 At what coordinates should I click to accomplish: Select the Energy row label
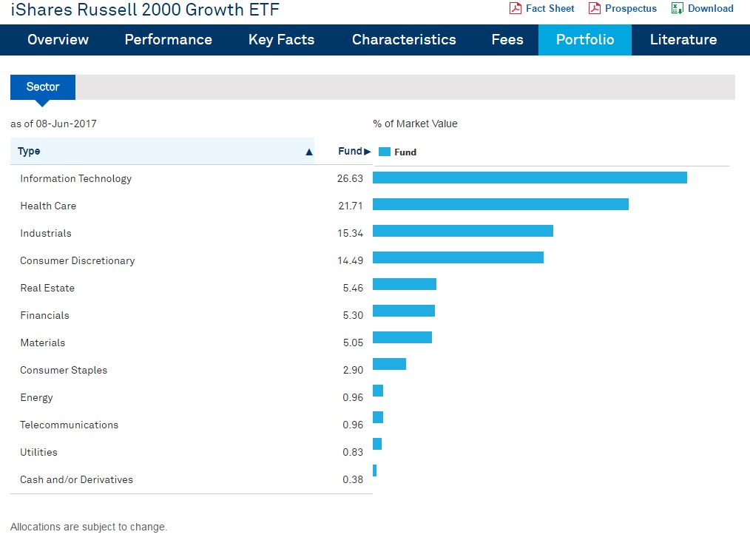pyautogui.click(x=36, y=398)
